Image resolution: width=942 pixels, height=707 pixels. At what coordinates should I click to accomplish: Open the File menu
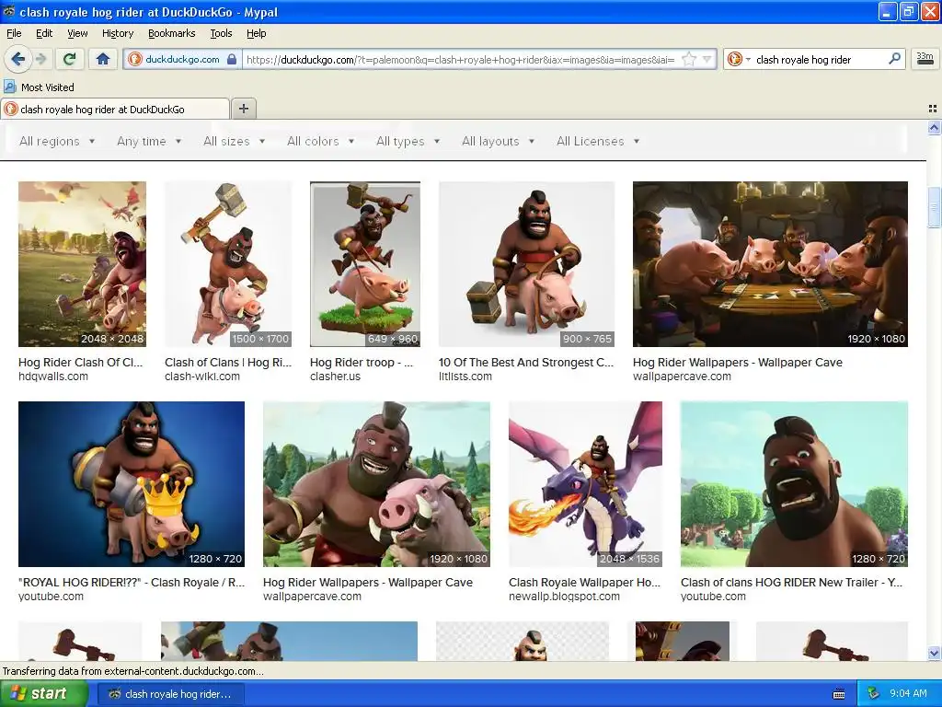pos(14,33)
